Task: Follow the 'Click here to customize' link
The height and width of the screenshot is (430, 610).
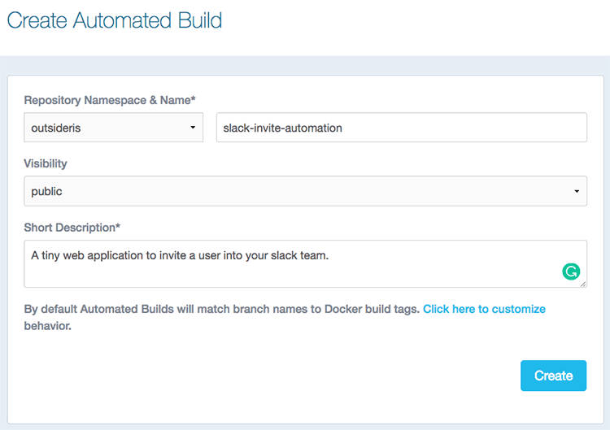Action: [x=484, y=309]
